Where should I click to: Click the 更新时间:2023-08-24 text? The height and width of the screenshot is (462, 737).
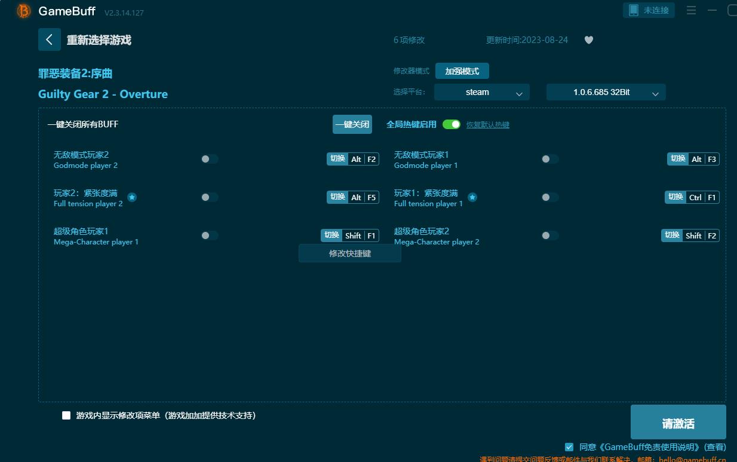(x=527, y=40)
